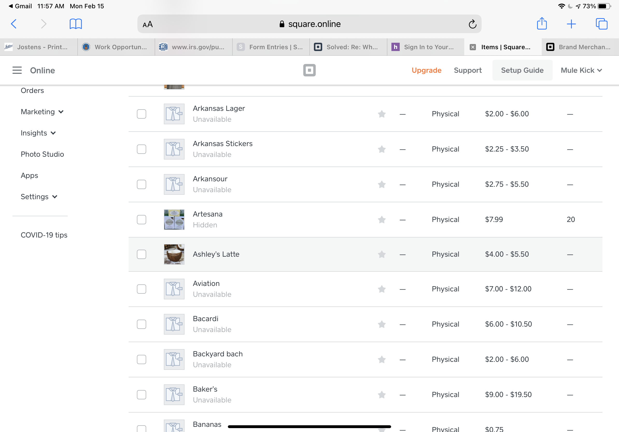Star the Arkansas Stickers item
This screenshot has height=432, width=619.
382,149
